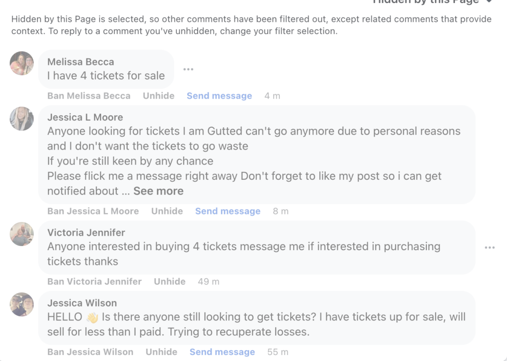Send message to Melissa Becca
Viewport: 507px width, 361px height.
(219, 96)
